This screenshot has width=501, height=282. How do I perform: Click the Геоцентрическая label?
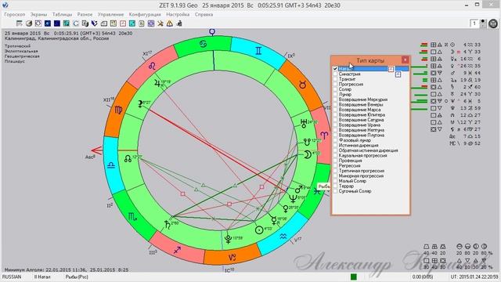(x=22, y=56)
